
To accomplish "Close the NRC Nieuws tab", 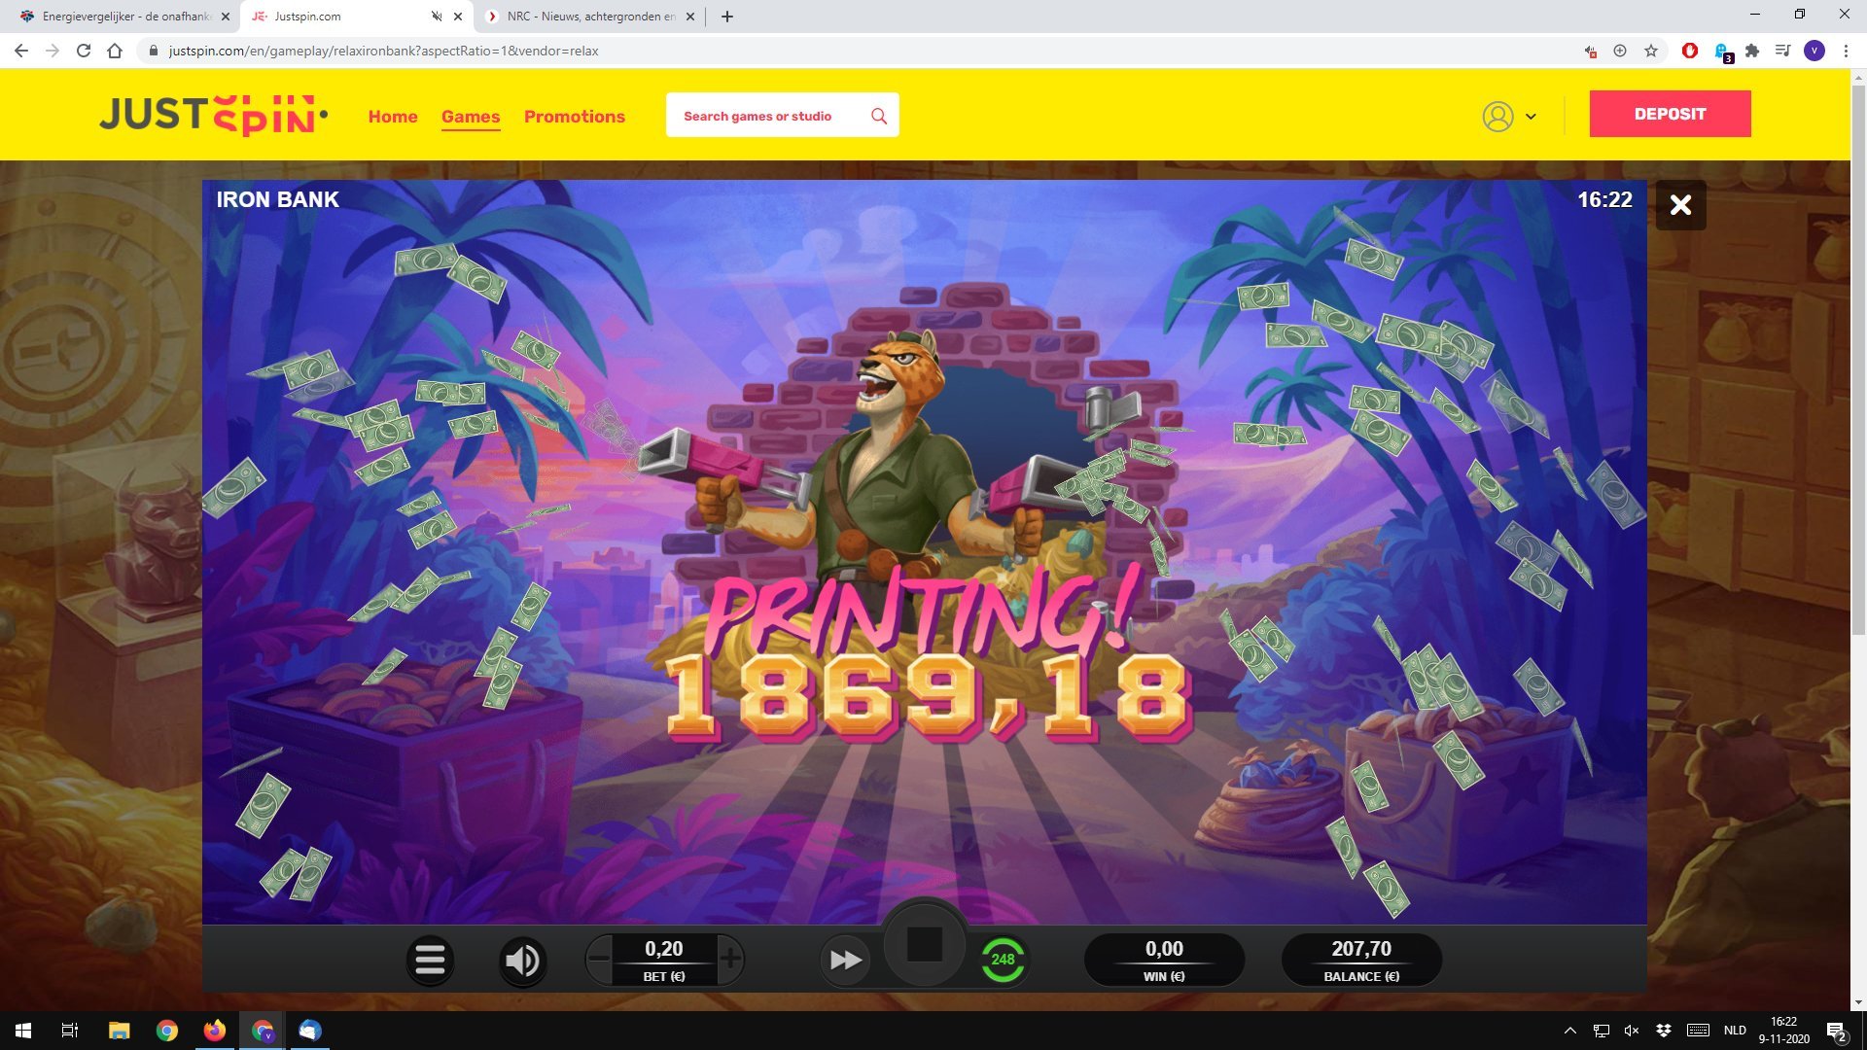I will click(x=690, y=17).
